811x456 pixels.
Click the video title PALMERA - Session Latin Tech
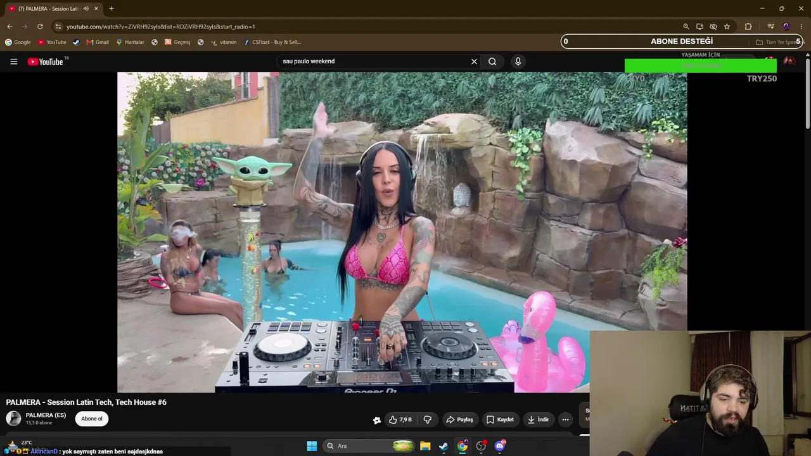coord(86,402)
